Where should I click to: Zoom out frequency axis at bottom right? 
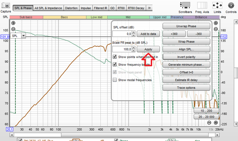209,123
